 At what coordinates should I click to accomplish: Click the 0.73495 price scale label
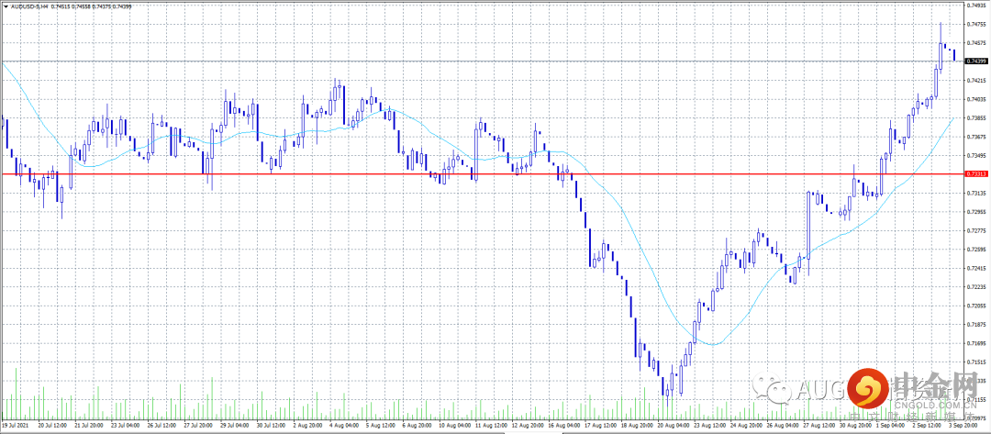coord(976,155)
